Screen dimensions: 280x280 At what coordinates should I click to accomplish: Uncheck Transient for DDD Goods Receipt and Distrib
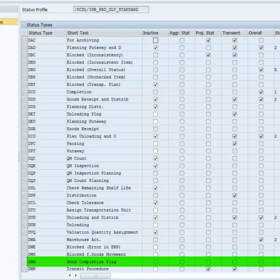[235, 99]
